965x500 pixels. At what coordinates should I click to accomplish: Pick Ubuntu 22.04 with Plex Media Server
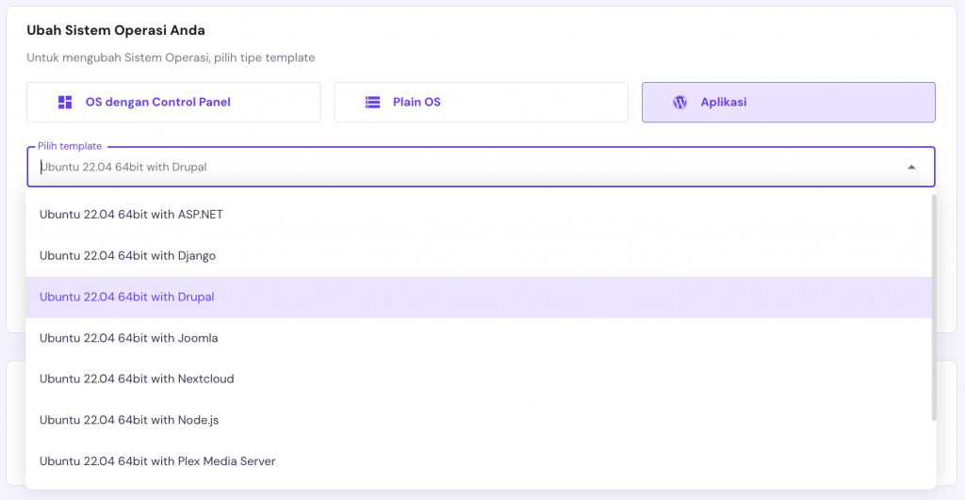point(157,460)
